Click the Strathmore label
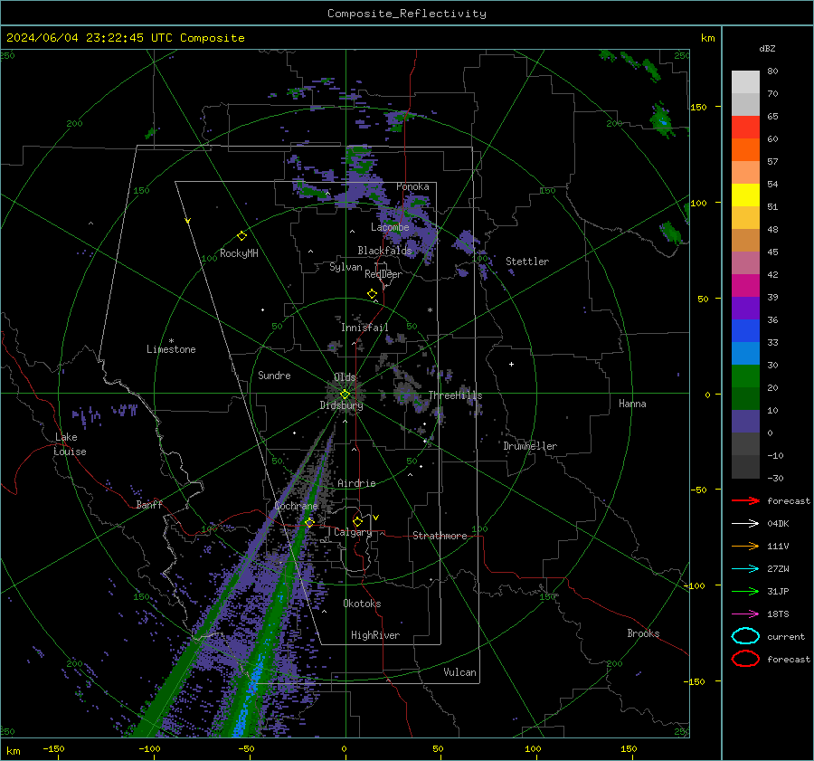The image size is (814, 761). (x=440, y=536)
